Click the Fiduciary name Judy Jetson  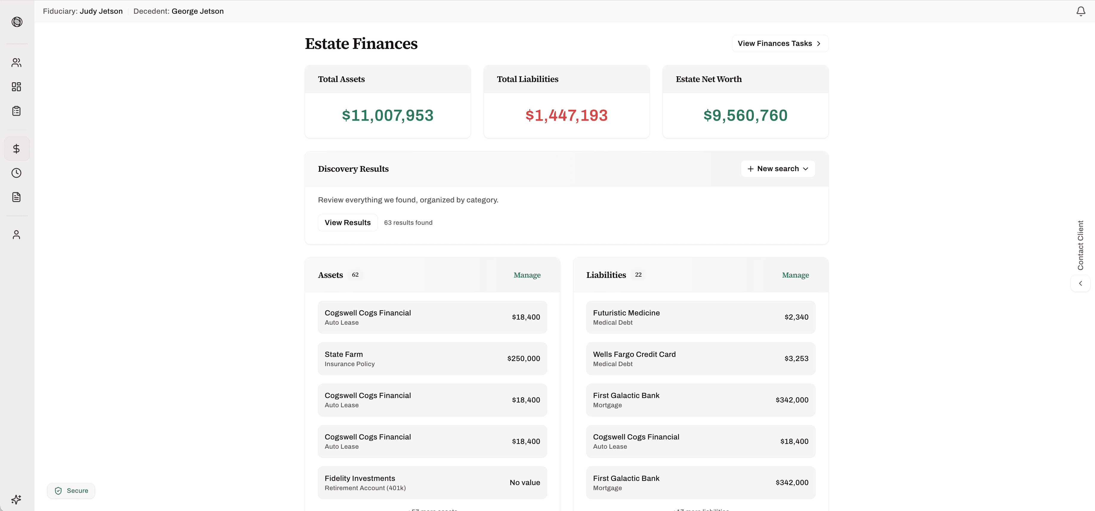[x=101, y=11]
